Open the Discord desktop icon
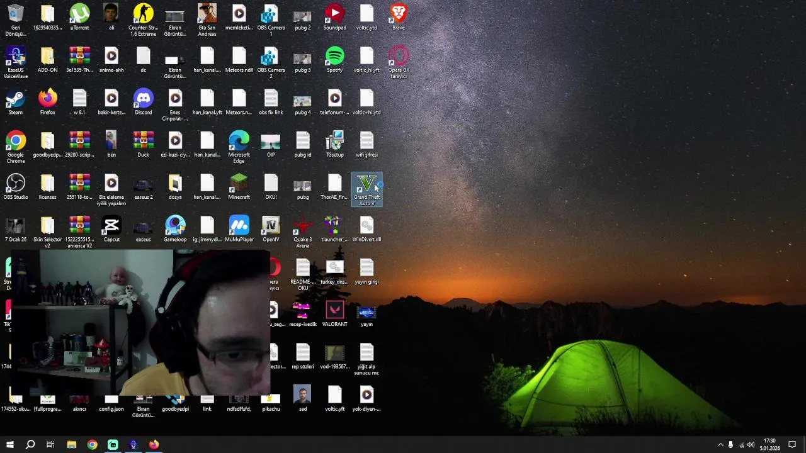806x453 pixels. tap(144, 101)
